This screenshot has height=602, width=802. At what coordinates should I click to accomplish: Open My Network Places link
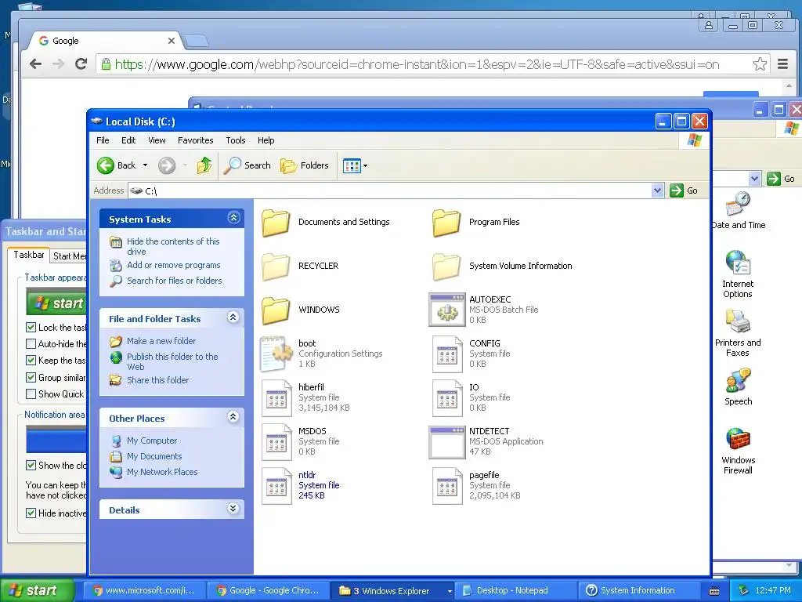coord(162,472)
